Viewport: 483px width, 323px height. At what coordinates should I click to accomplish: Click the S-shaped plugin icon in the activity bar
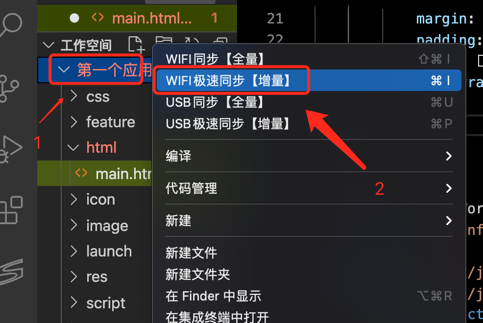11,271
